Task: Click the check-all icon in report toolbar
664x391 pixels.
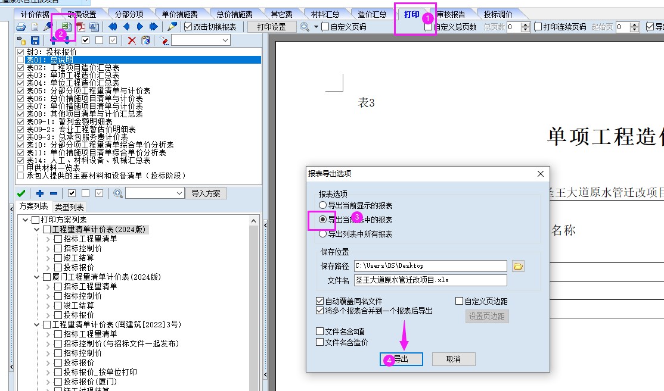Action: (86, 40)
